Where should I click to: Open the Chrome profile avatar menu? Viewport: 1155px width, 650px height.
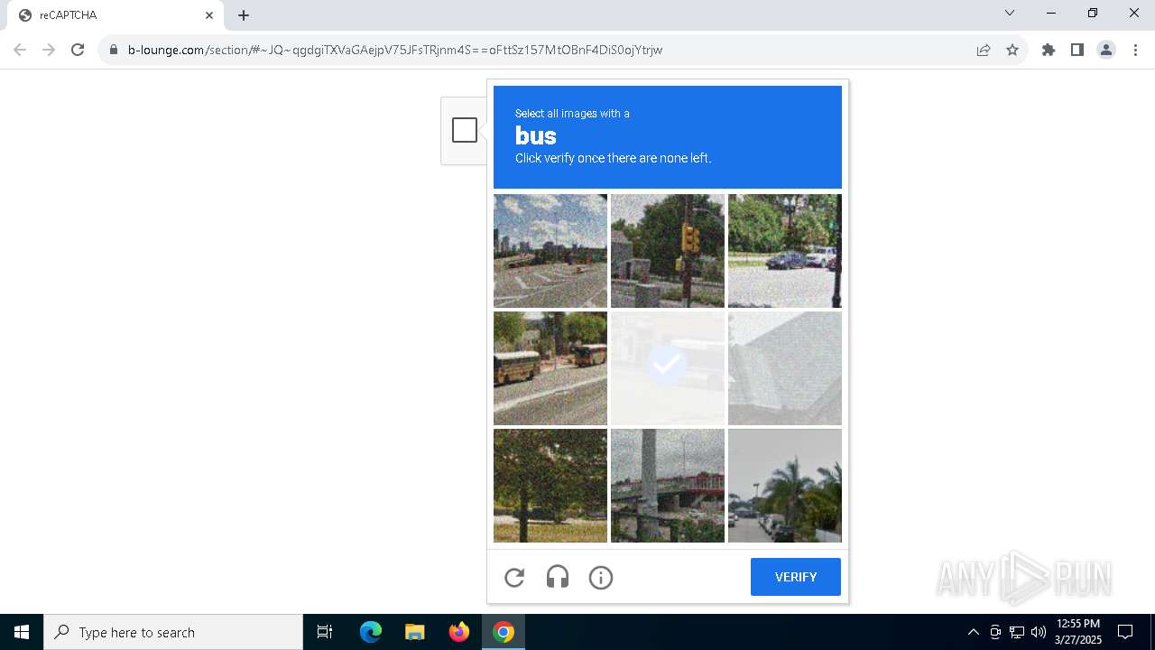coord(1106,50)
